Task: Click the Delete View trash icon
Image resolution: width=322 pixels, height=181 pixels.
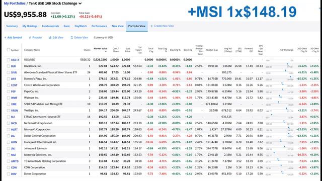Action: click(x=71, y=38)
